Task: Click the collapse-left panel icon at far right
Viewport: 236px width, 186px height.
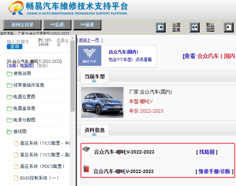Action: tap(229, 27)
